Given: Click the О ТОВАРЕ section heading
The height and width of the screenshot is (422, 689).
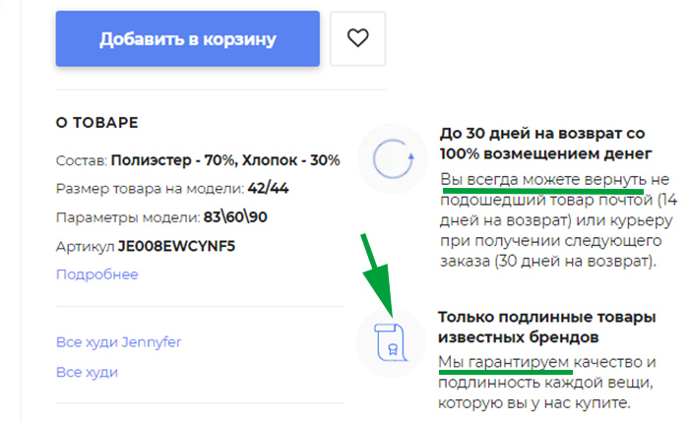Looking at the screenshot, I should pyautogui.click(x=97, y=123).
